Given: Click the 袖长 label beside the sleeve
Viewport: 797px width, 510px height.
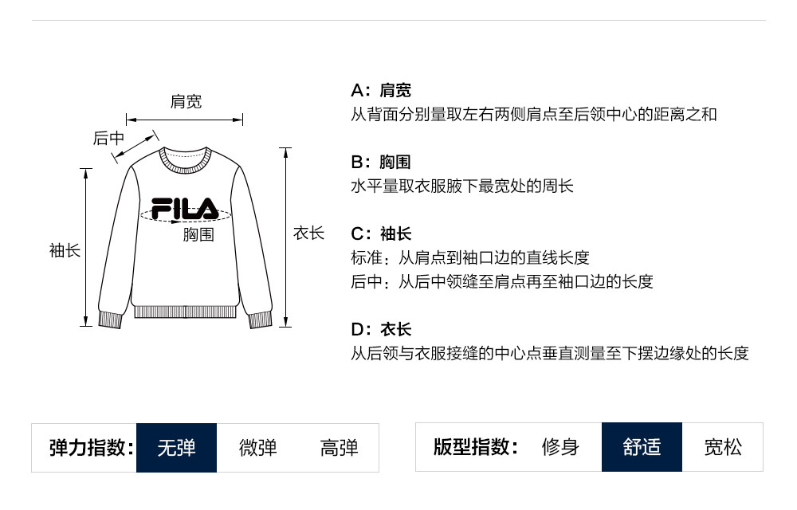Looking at the screenshot, I should pos(65,250).
